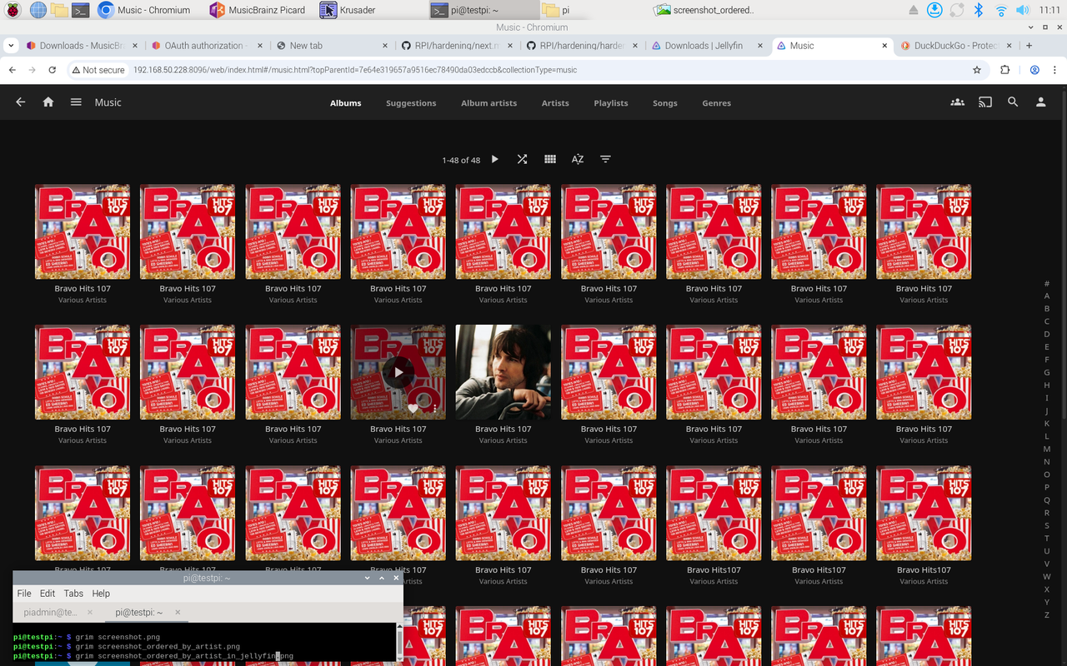Switch to DuckDuckGo browser tab
This screenshot has height=666, width=1067.
click(957, 46)
